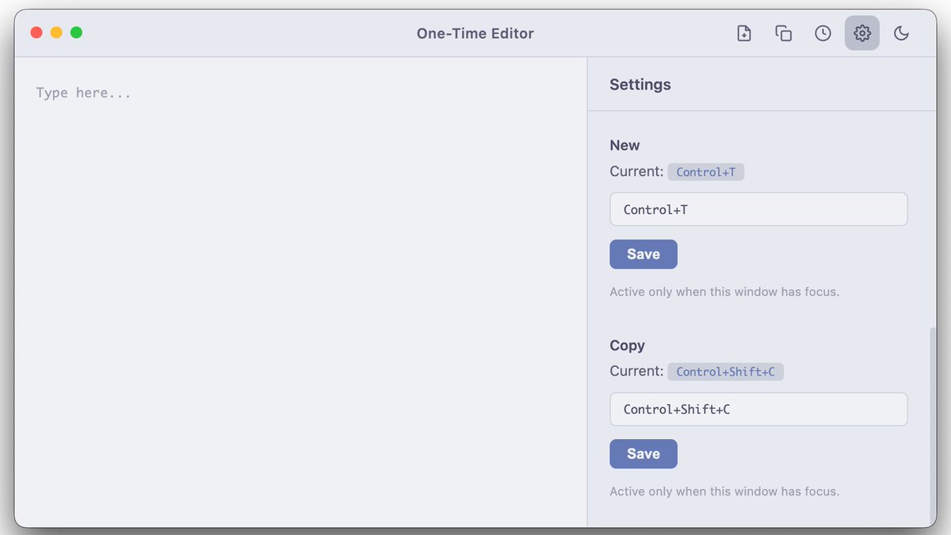Click the New section heading
Image resolution: width=951 pixels, height=535 pixels.
(x=624, y=145)
